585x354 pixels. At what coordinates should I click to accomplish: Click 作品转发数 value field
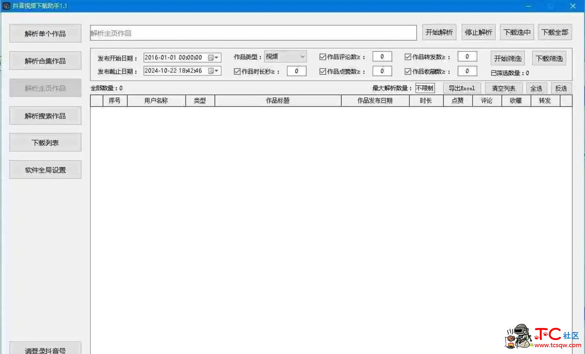tap(467, 56)
